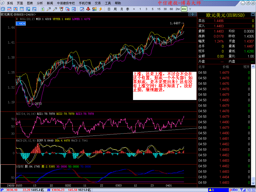This screenshot has width=256, height=192.
Task: Open the 手机行情 menu
Action: (x=85, y=3)
